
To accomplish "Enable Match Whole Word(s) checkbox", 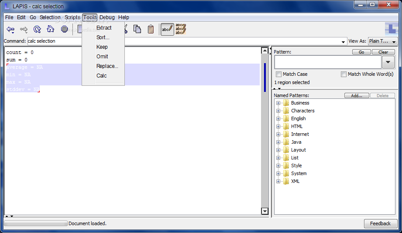I will click(x=344, y=74).
